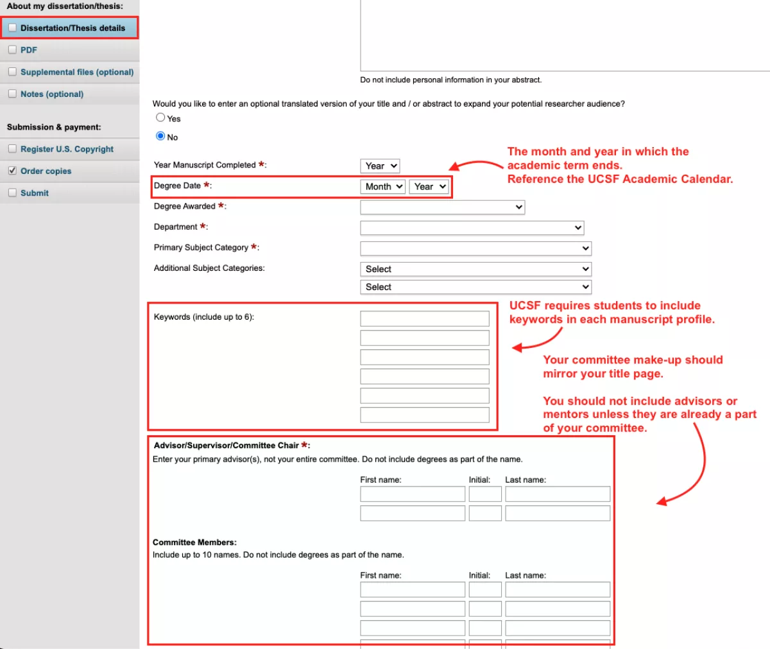Click first committee member Initial field
The width and height of the screenshot is (770, 649).
tap(485, 589)
